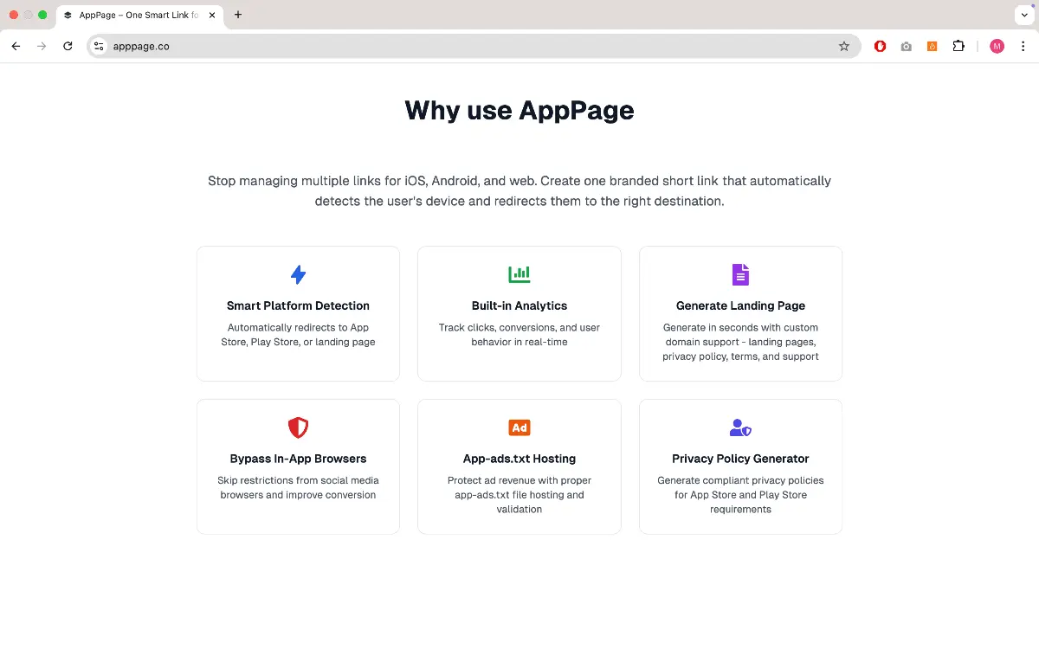Reload the apppage.co page
Viewport: 1039px width, 649px height.
(x=68, y=46)
